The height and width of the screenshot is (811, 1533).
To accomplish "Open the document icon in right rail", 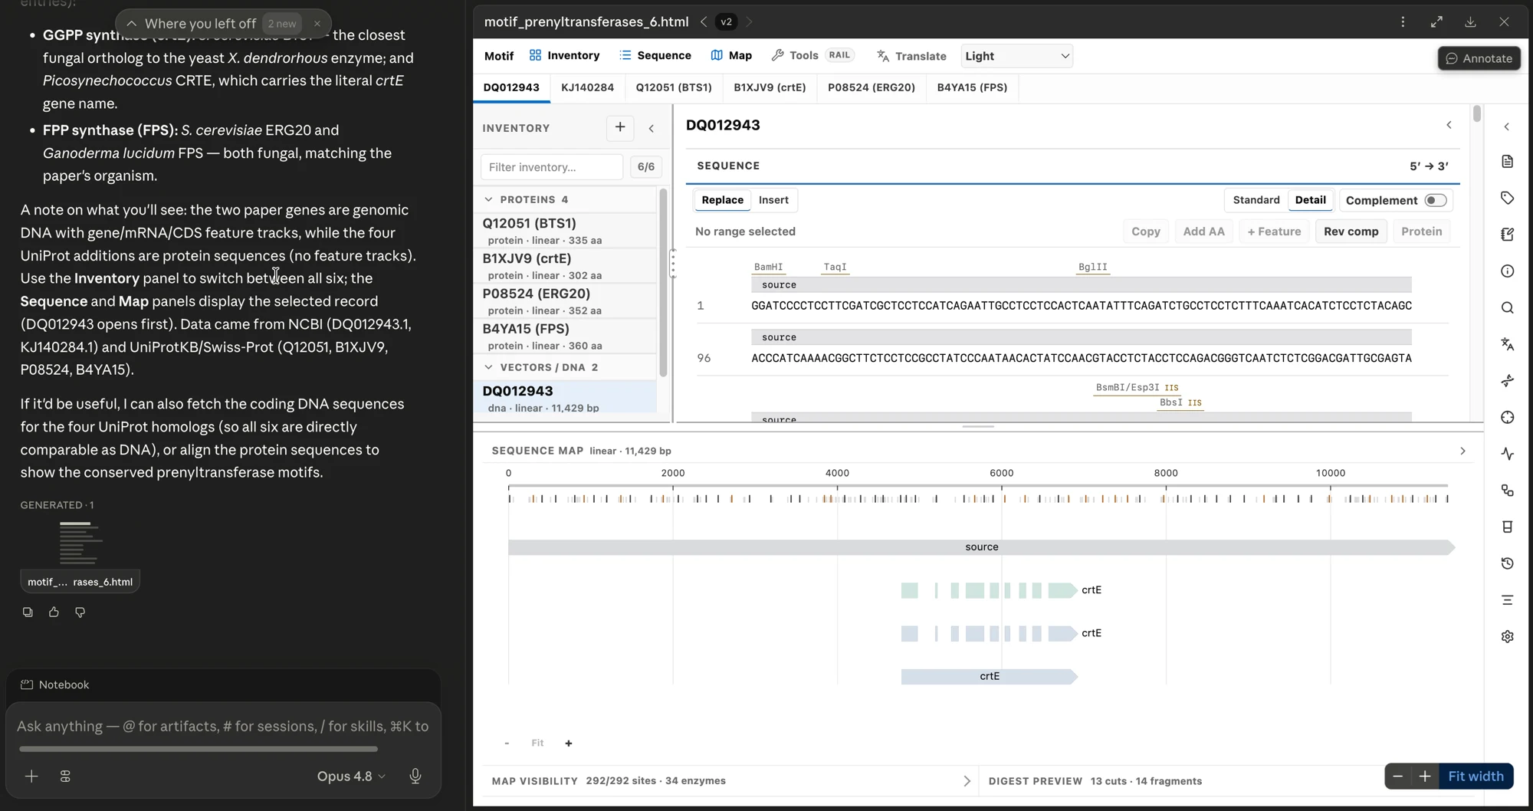I will tap(1507, 161).
